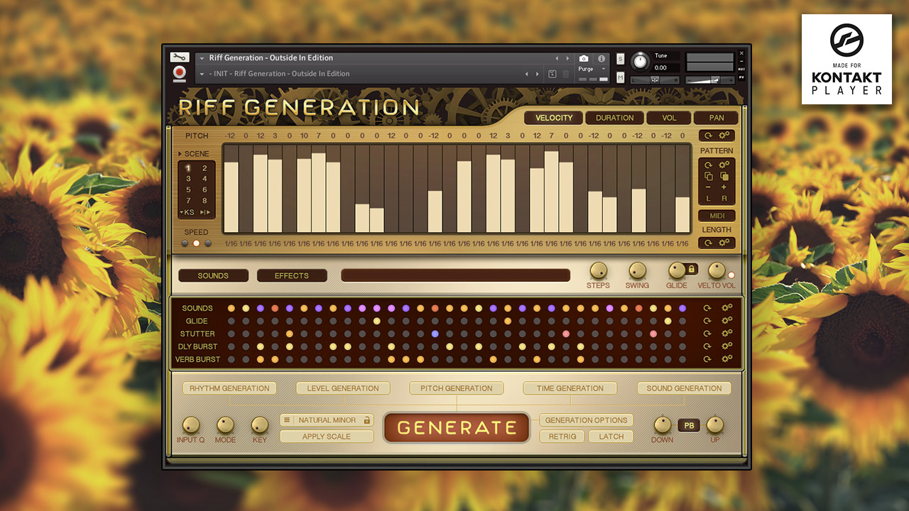Click the SWING knob
Screen dimensions: 909x511
(637, 270)
